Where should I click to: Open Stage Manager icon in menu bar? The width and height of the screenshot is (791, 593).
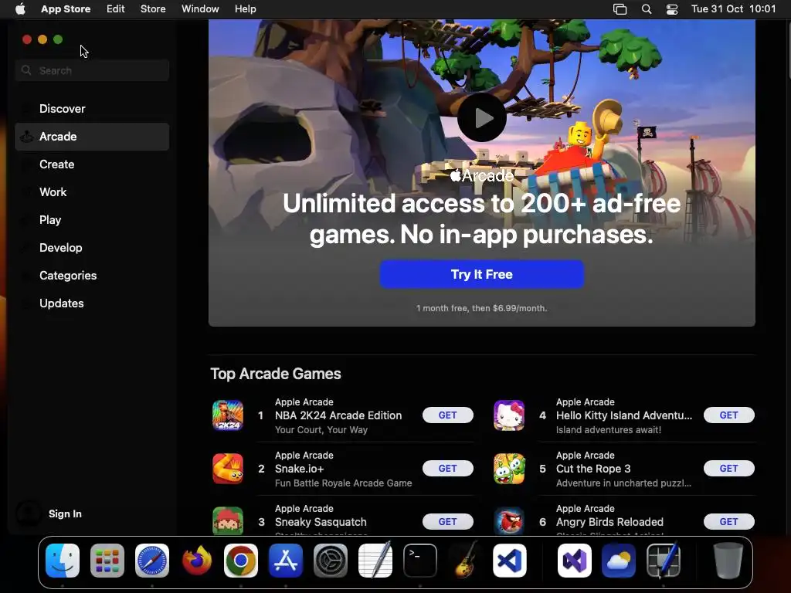[x=620, y=9]
